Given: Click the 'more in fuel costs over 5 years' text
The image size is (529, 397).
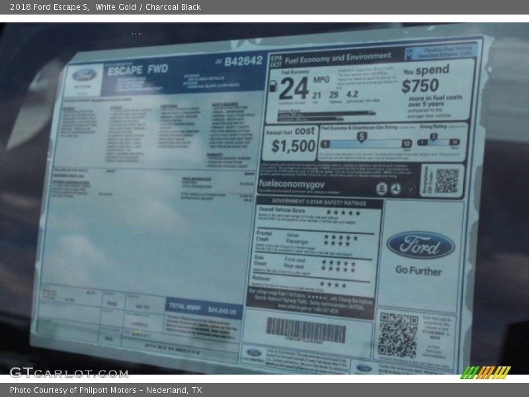Looking at the screenshot, I should click(435, 101).
